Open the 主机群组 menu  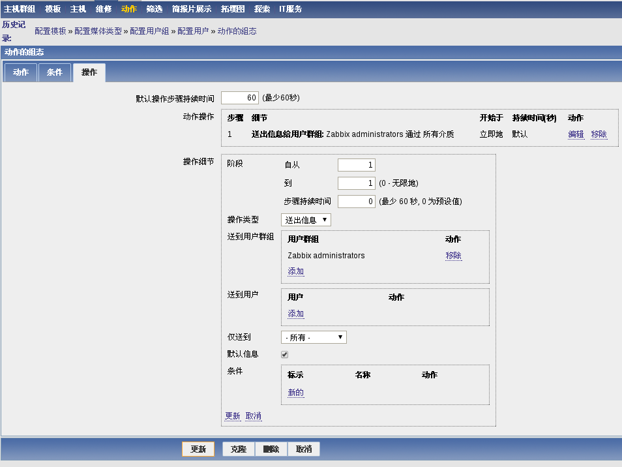pos(20,8)
